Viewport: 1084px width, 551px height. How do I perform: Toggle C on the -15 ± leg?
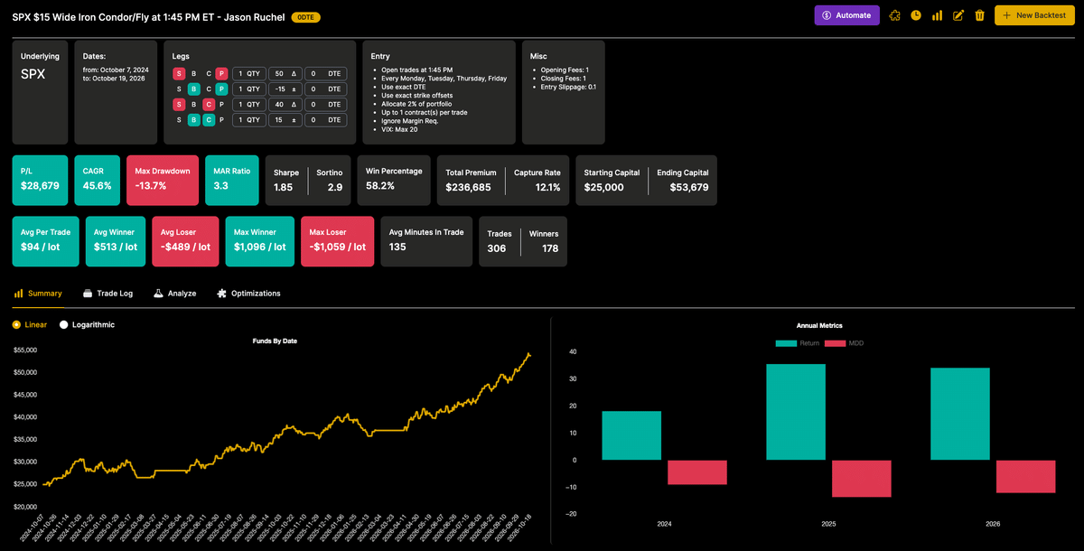point(208,89)
